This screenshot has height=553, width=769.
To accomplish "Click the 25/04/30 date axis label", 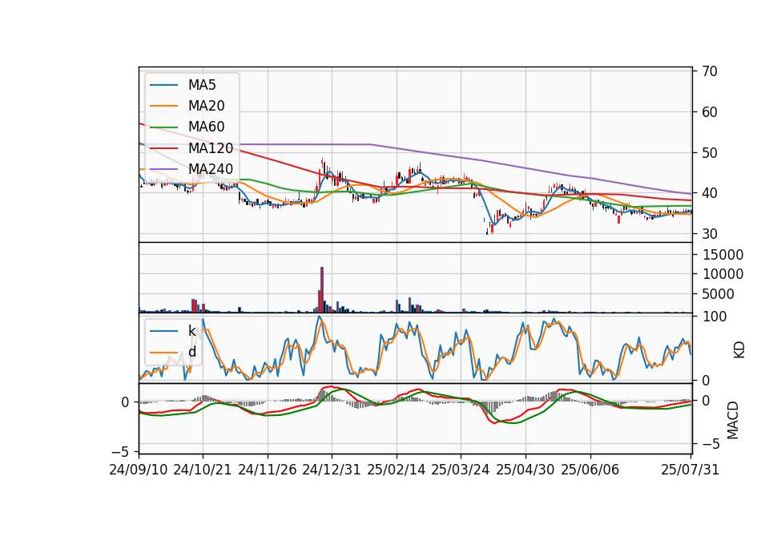I will tap(525, 470).
